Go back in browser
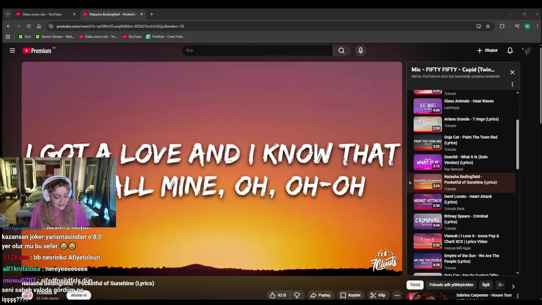This screenshot has height=305, width=542. tap(8, 26)
